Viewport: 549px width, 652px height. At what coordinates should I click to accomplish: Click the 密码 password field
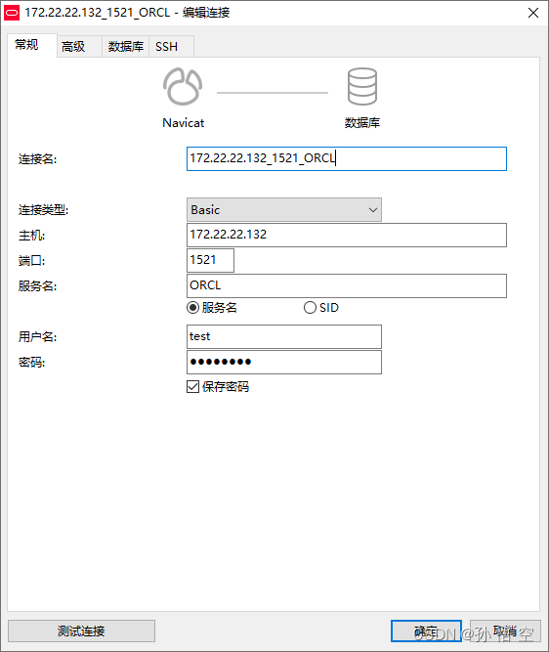(x=284, y=363)
